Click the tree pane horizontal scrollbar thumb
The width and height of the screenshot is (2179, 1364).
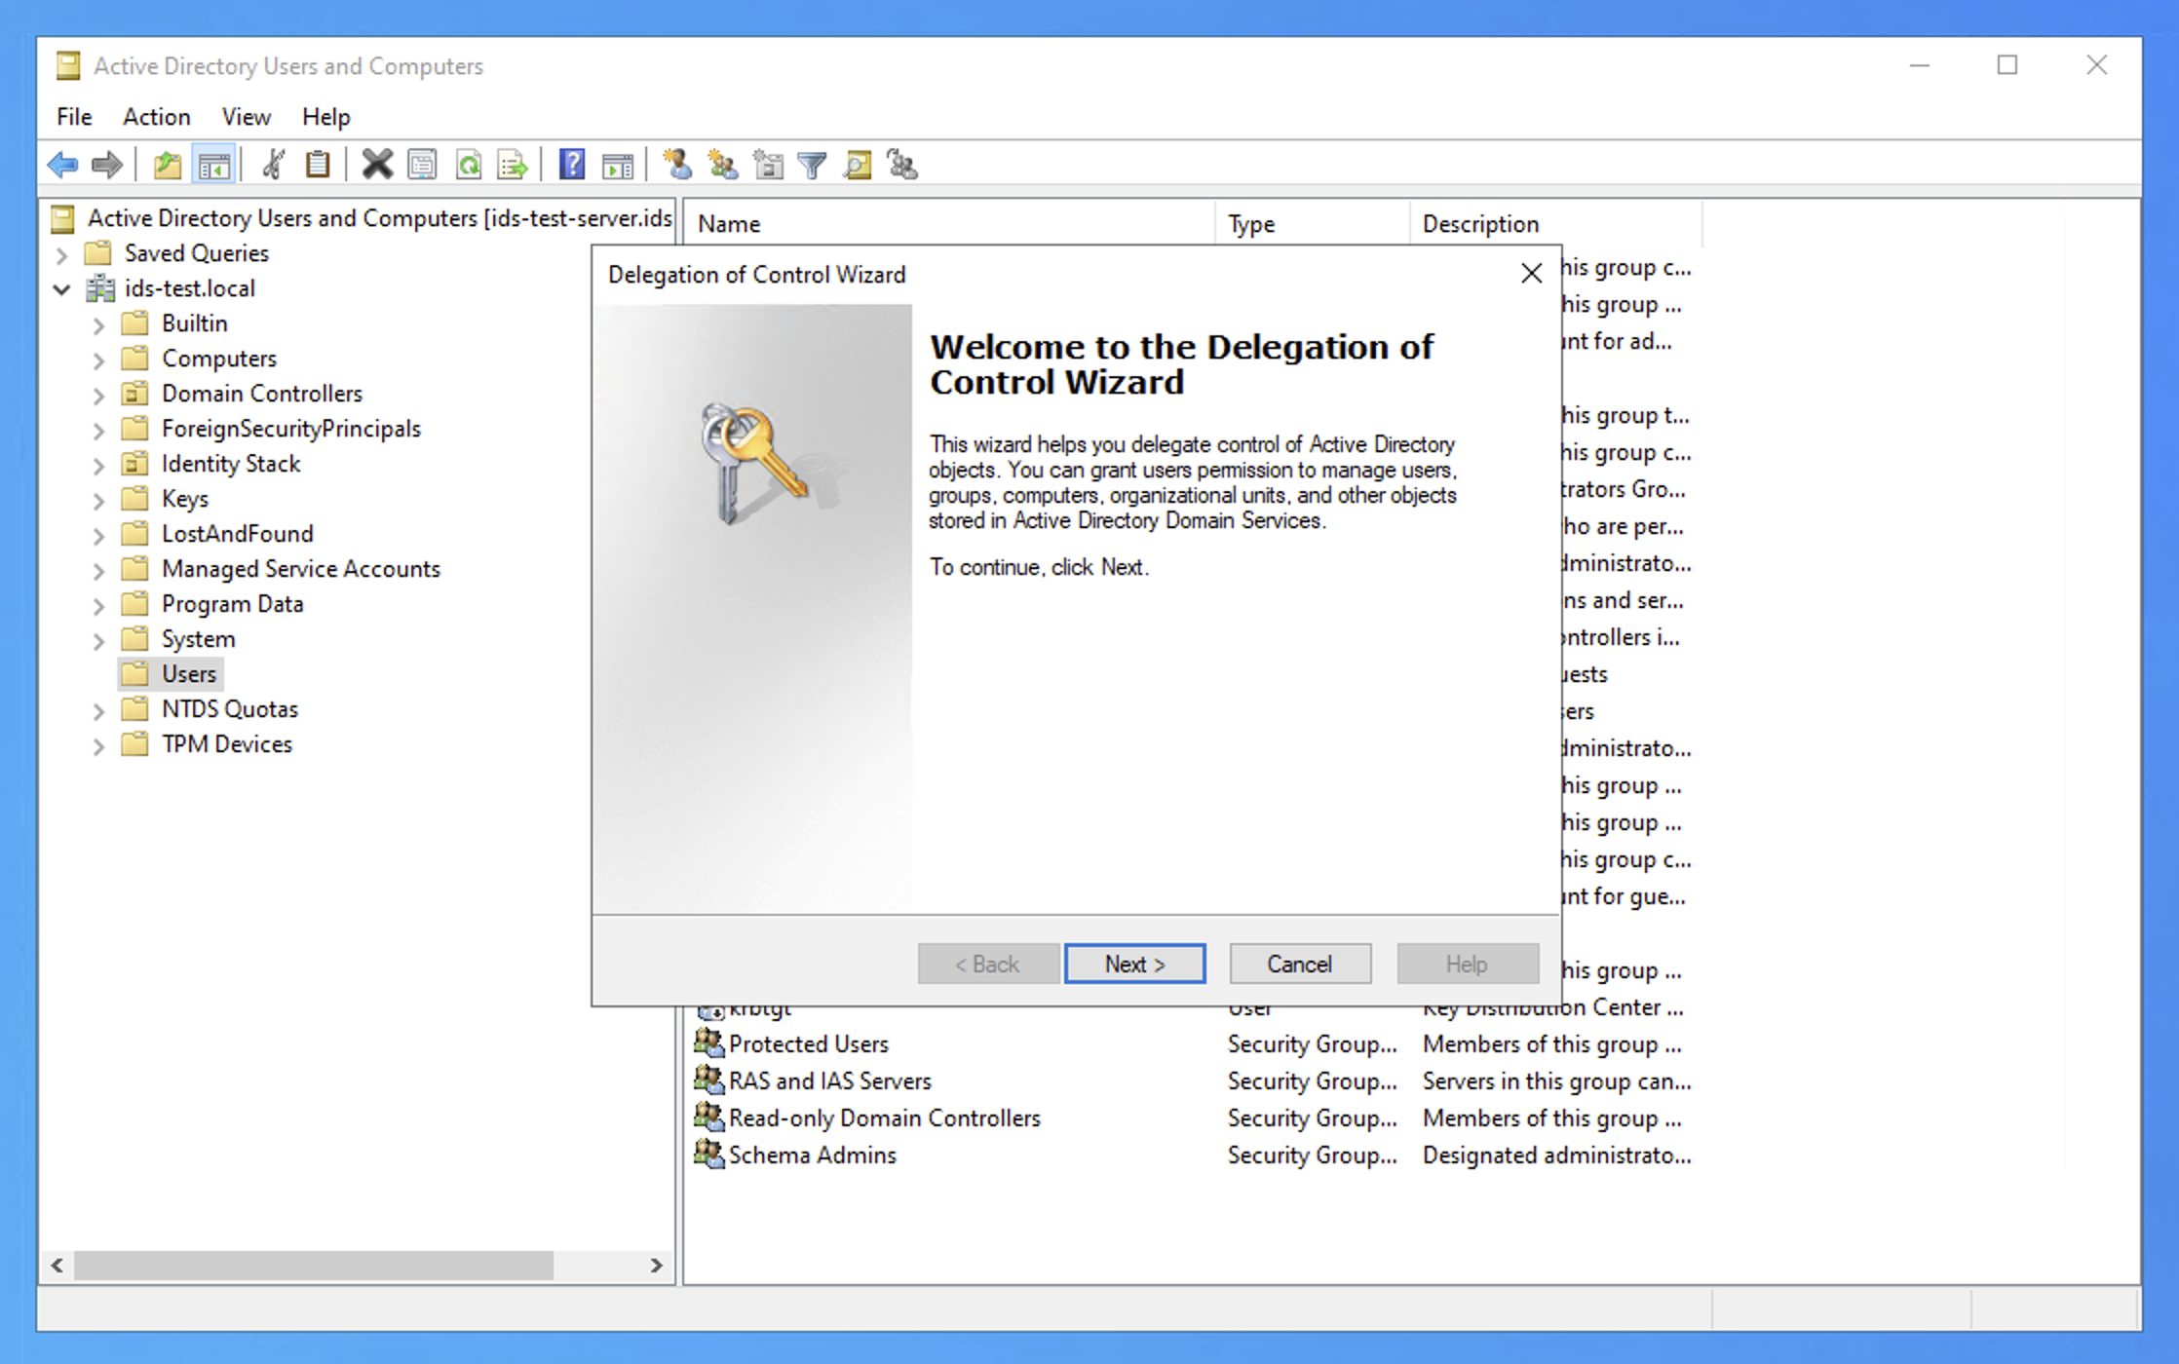coord(314,1265)
